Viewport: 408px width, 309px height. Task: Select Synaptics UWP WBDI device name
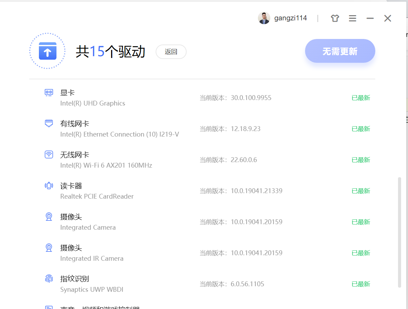click(92, 289)
